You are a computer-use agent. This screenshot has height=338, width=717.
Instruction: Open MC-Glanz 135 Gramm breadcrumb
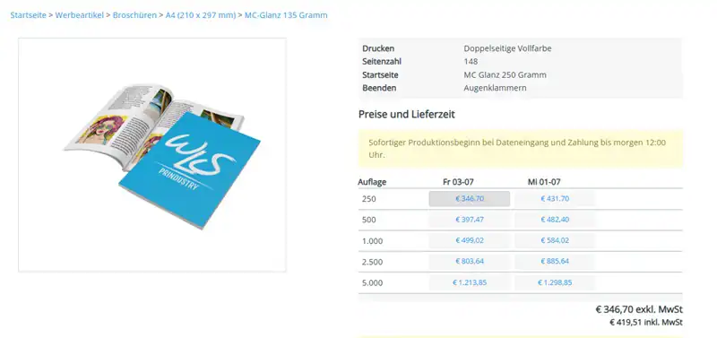286,15
